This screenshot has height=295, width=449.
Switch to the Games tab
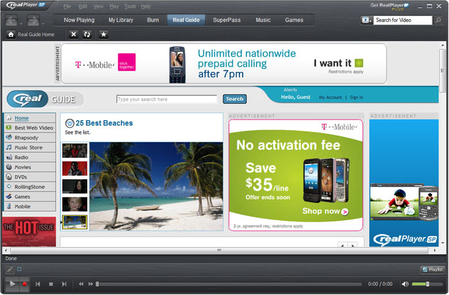tap(294, 20)
